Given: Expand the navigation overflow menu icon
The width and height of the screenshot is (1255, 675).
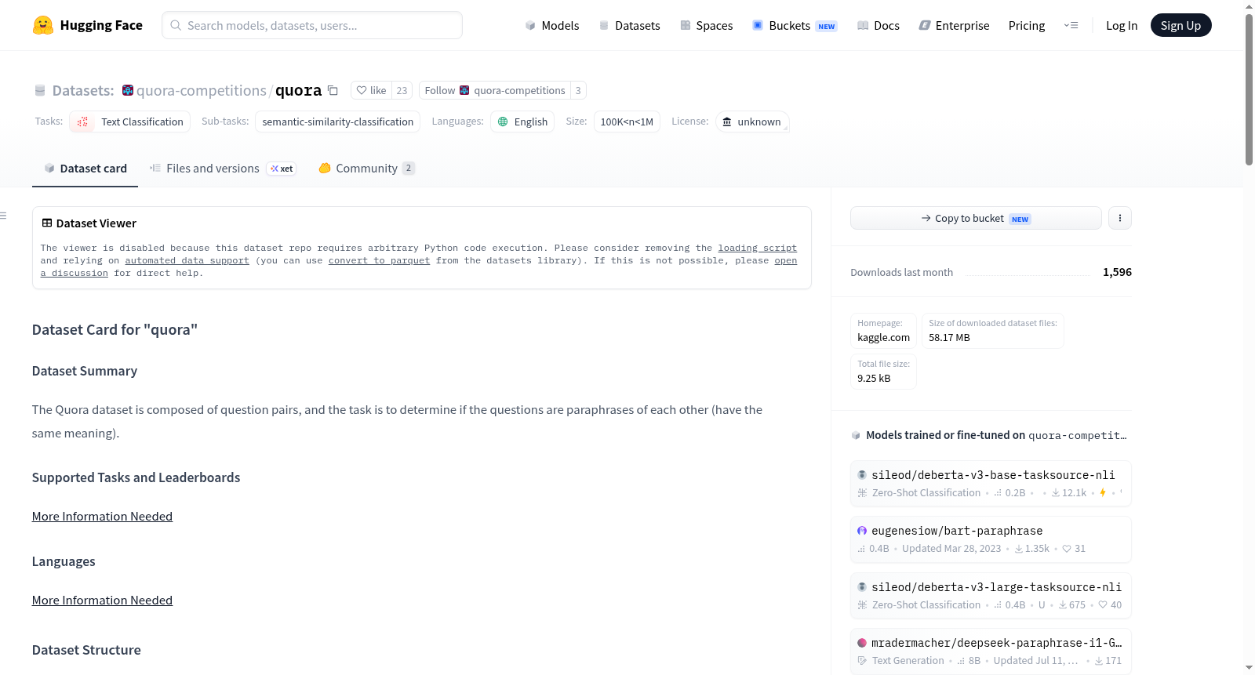Looking at the screenshot, I should [1071, 25].
